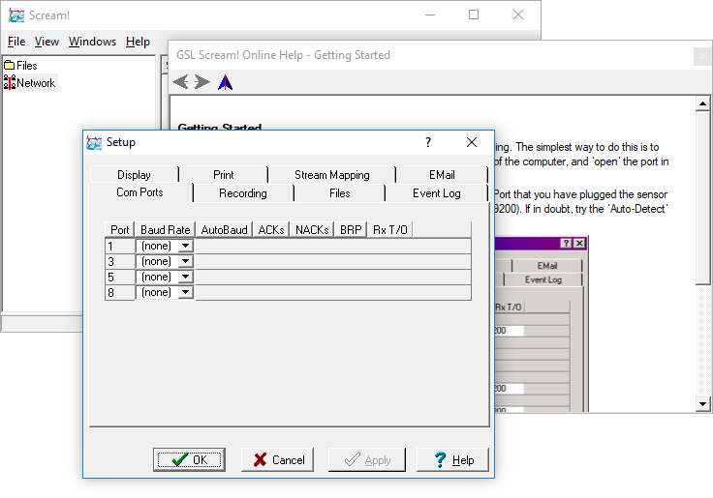Viewport: 713px width, 498px height.
Task: Select the Com Ports tab
Action: 140,192
